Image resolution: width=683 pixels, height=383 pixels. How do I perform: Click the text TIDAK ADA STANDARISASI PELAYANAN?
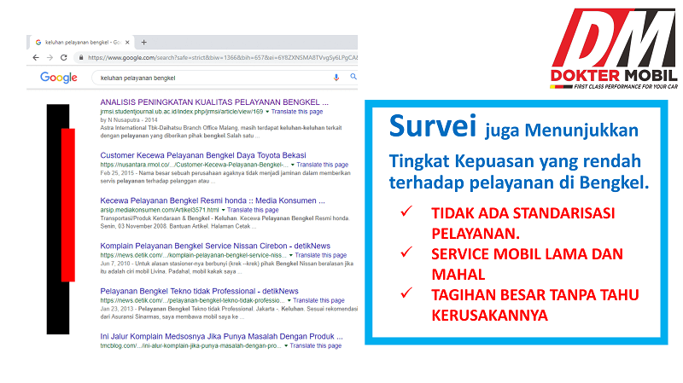523,223
